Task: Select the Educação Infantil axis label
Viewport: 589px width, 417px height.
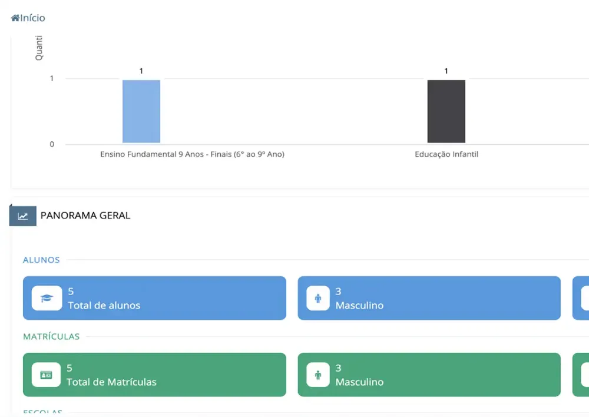Action: (x=446, y=154)
